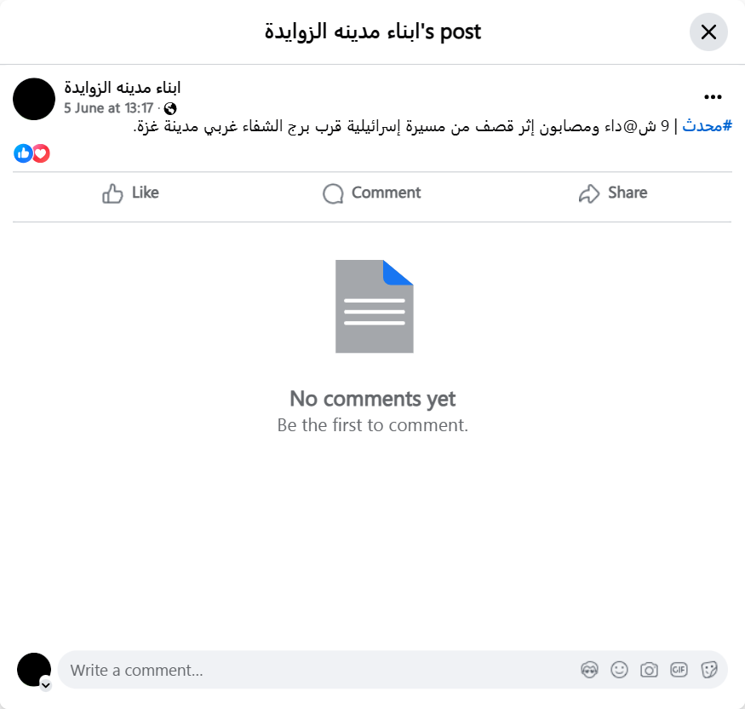Click the speech bubble Comment icon
The image size is (745, 709).
(x=333, y=193)
